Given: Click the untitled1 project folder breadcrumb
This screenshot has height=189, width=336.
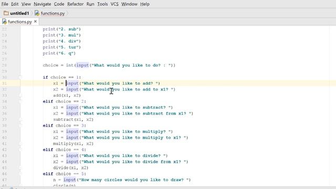Looking at the screenshot, I should (16, 13).
